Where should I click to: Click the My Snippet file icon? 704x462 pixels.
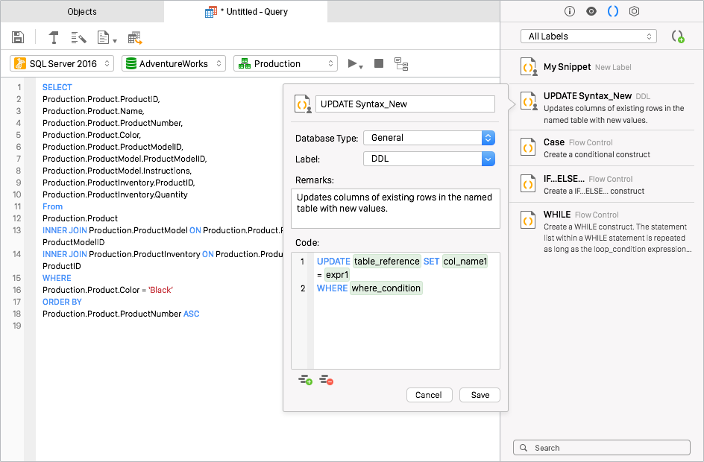click(529, 67)
